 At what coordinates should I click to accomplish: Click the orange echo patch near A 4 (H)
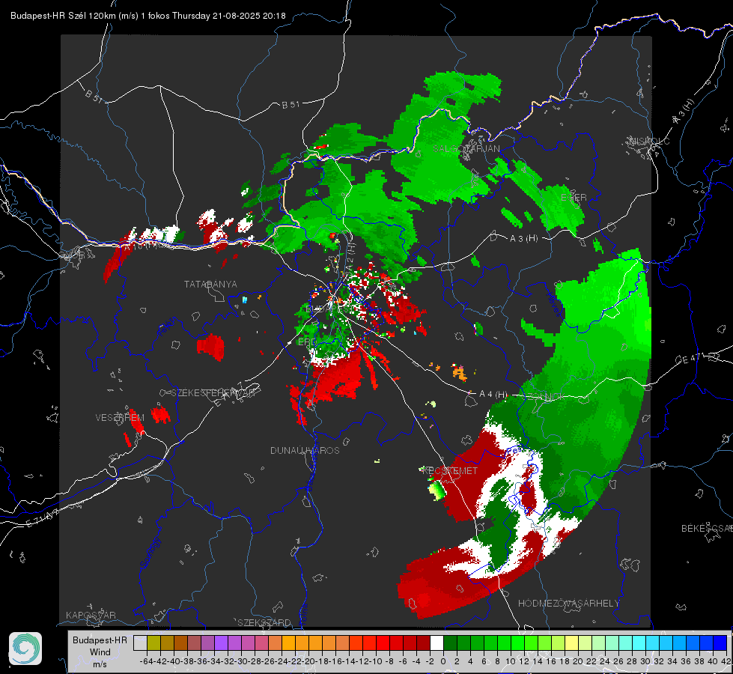point(459,373)
